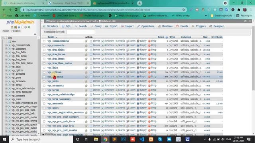Open Photoshop from the taskbar
Viewport: 255px width, 143px height.
point(124,139)
